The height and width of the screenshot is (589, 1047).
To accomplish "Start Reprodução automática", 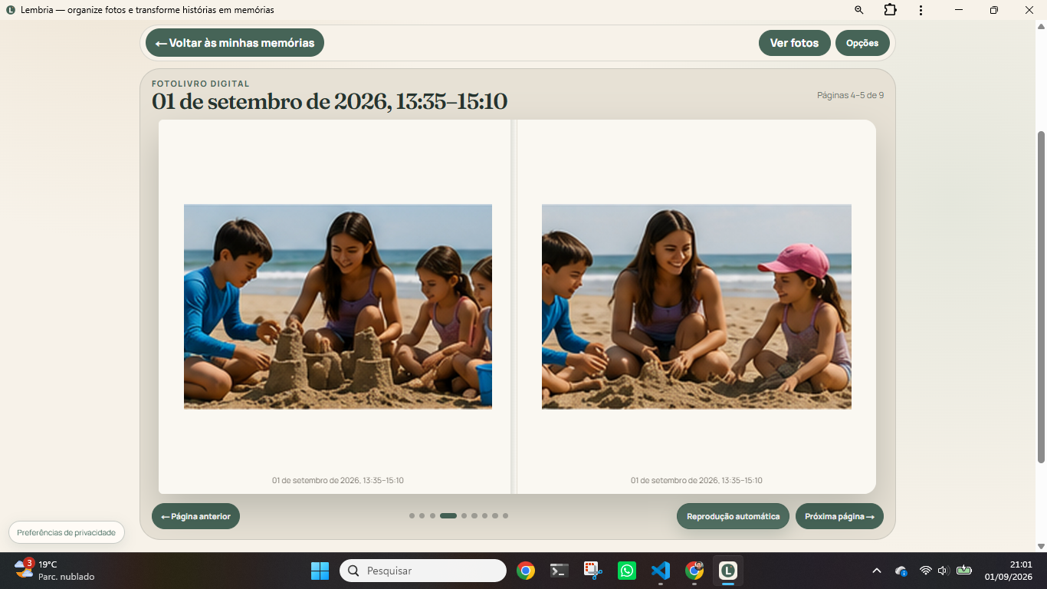I will 733,516.
